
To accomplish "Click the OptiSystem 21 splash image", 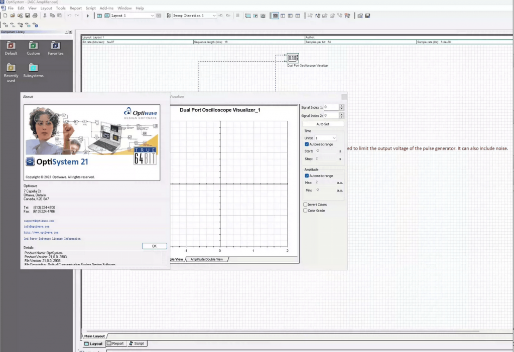I will tap(92, 142).
